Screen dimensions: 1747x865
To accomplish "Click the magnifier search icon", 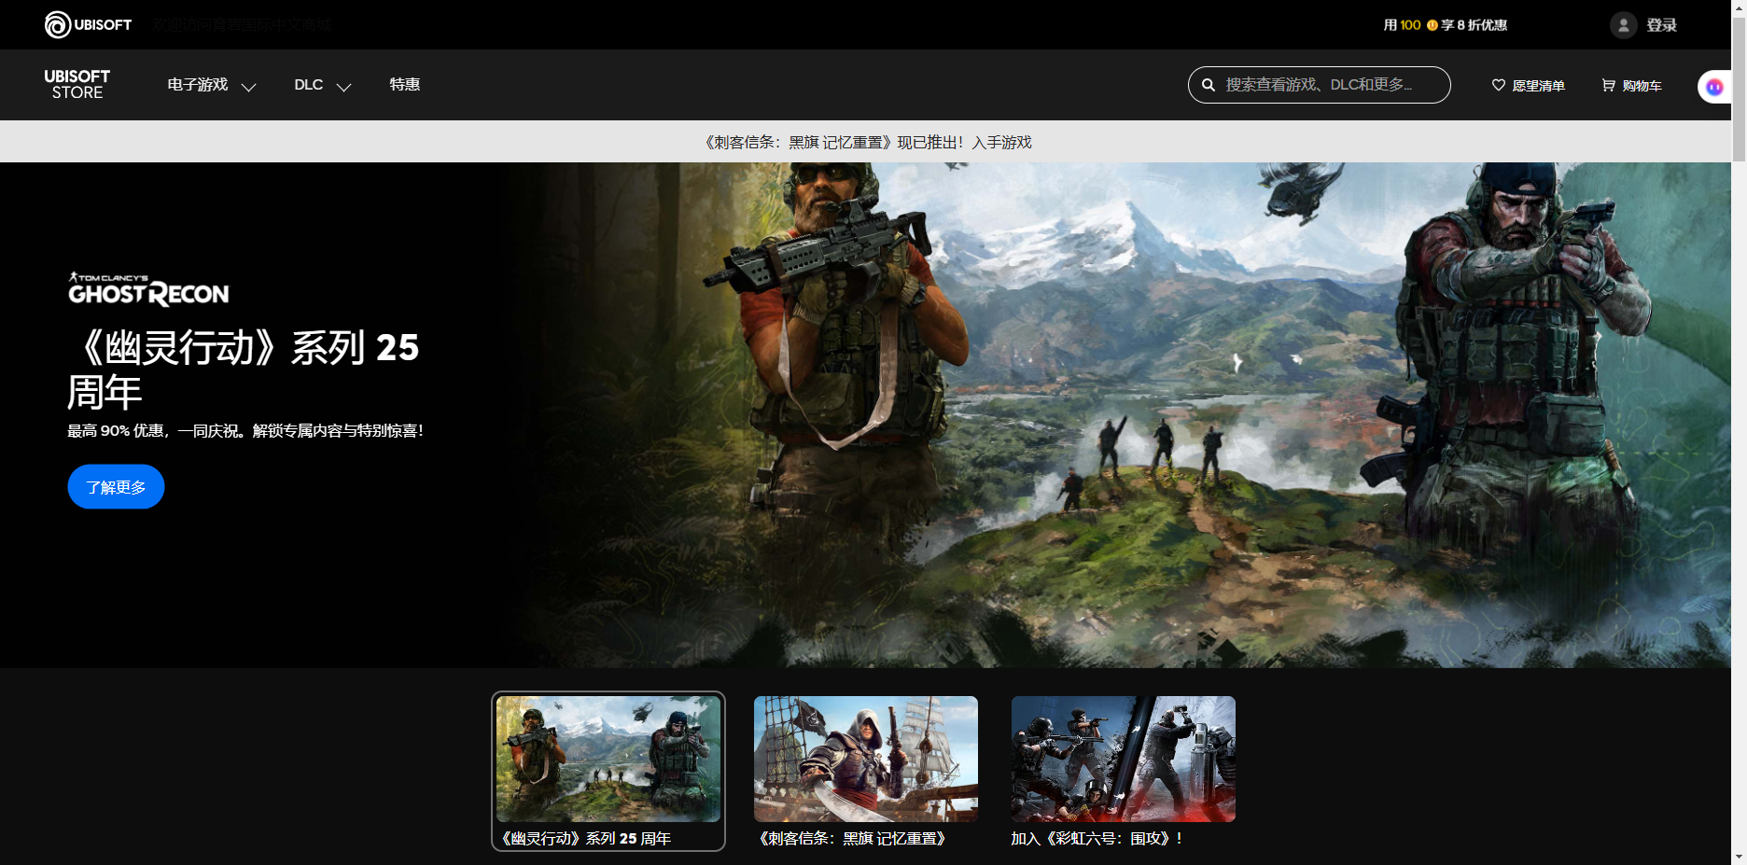I will coord(1209,85).
